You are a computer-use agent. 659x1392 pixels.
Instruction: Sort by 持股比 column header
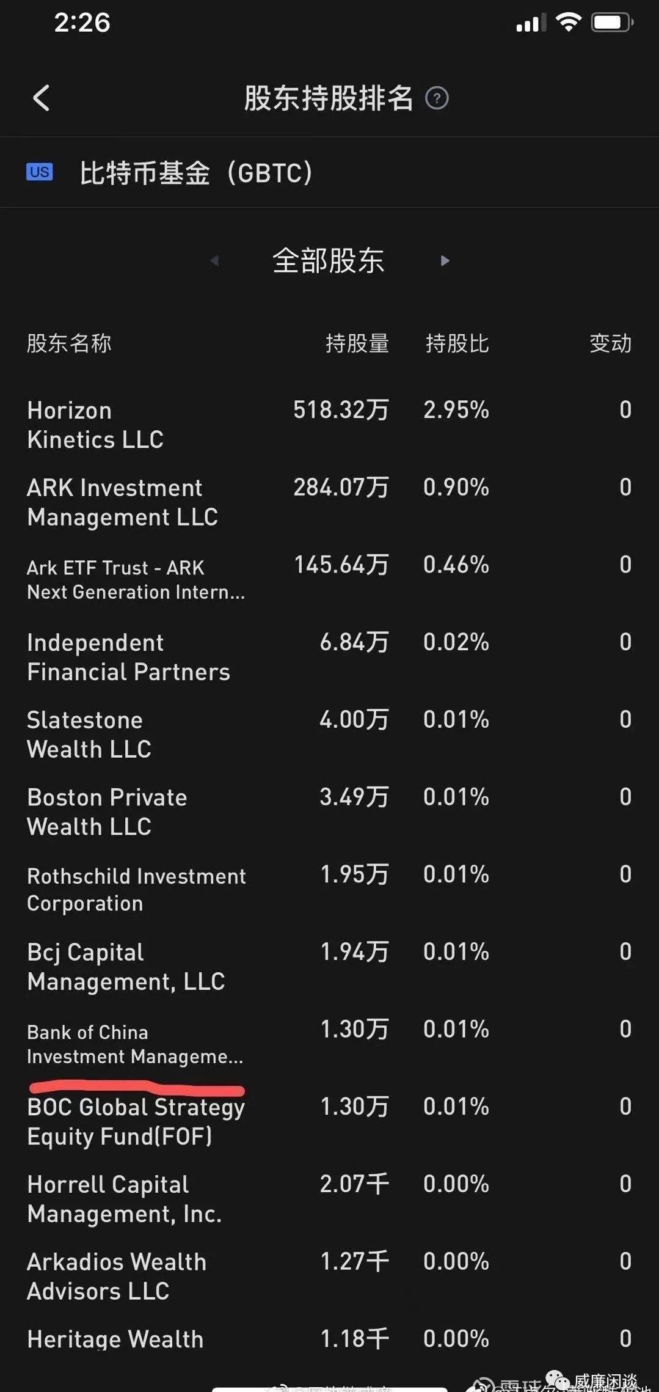coord(457,343)
